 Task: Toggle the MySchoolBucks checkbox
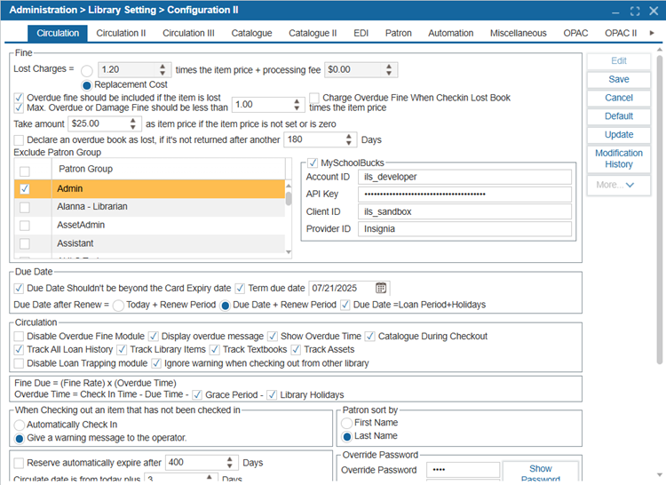coord(312,162)
